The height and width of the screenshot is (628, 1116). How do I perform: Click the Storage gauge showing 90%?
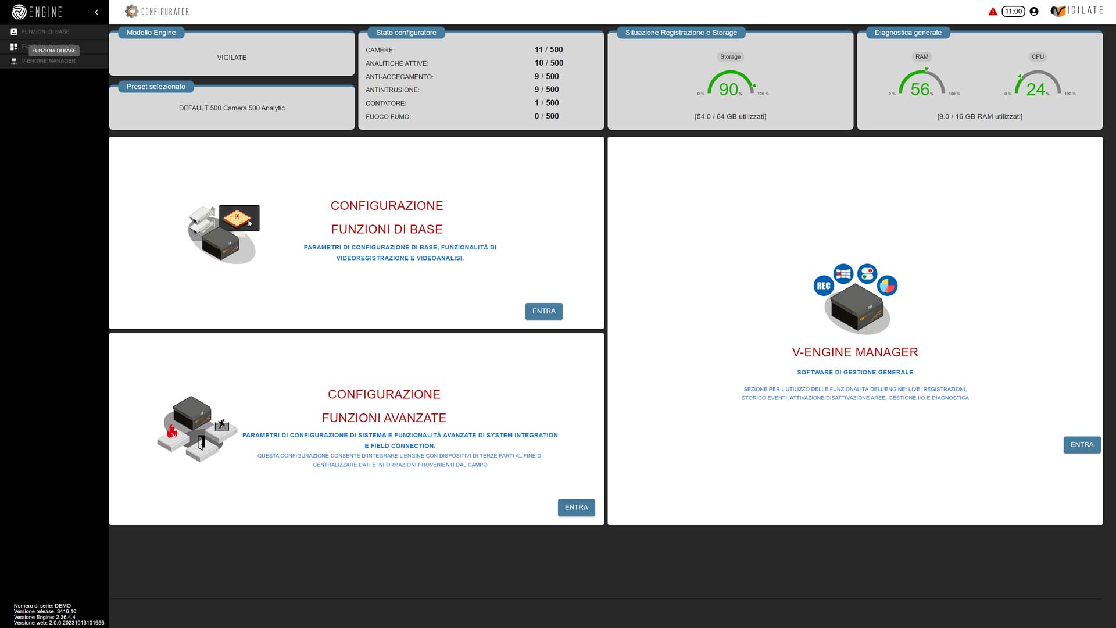730,83
